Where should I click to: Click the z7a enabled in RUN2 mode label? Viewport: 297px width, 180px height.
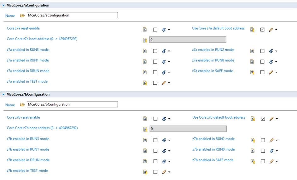pyautogui.click(x=213, y=50)
